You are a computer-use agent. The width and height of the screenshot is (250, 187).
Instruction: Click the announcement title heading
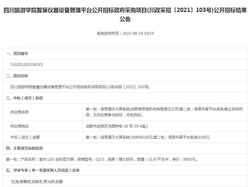click(125, 15)
